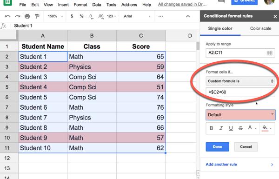Click the format as percent icon
Screen dimensions: 279x179
[81, 16]
